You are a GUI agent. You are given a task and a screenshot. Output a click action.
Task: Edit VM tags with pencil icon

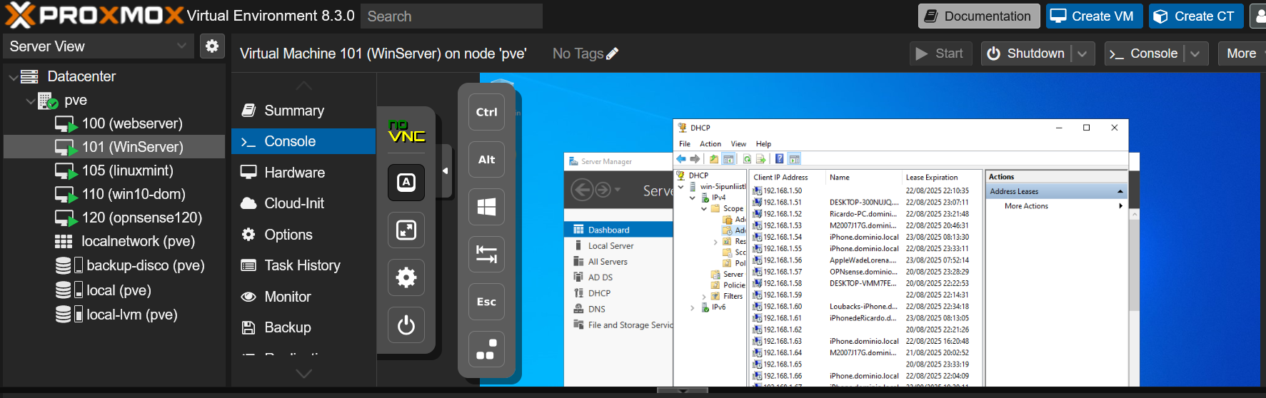pos(612,53)
